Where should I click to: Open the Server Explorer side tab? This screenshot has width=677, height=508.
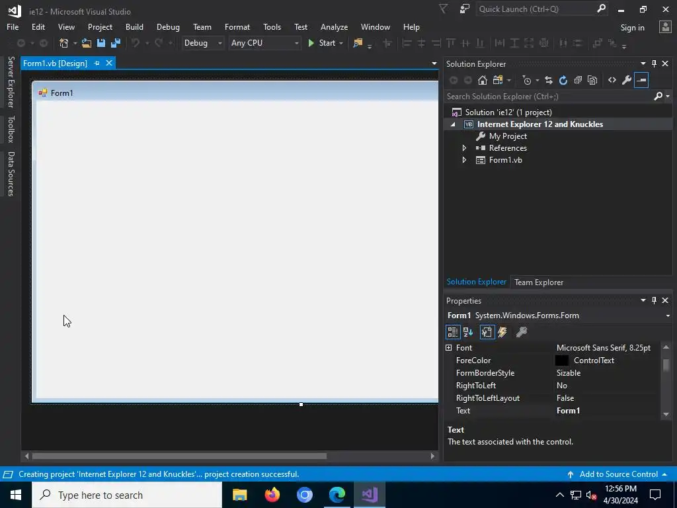coord(11,81)
